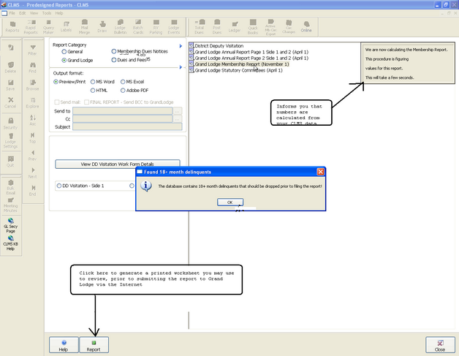Click the browse button beside Send to
459x356 pixels.
178,110
